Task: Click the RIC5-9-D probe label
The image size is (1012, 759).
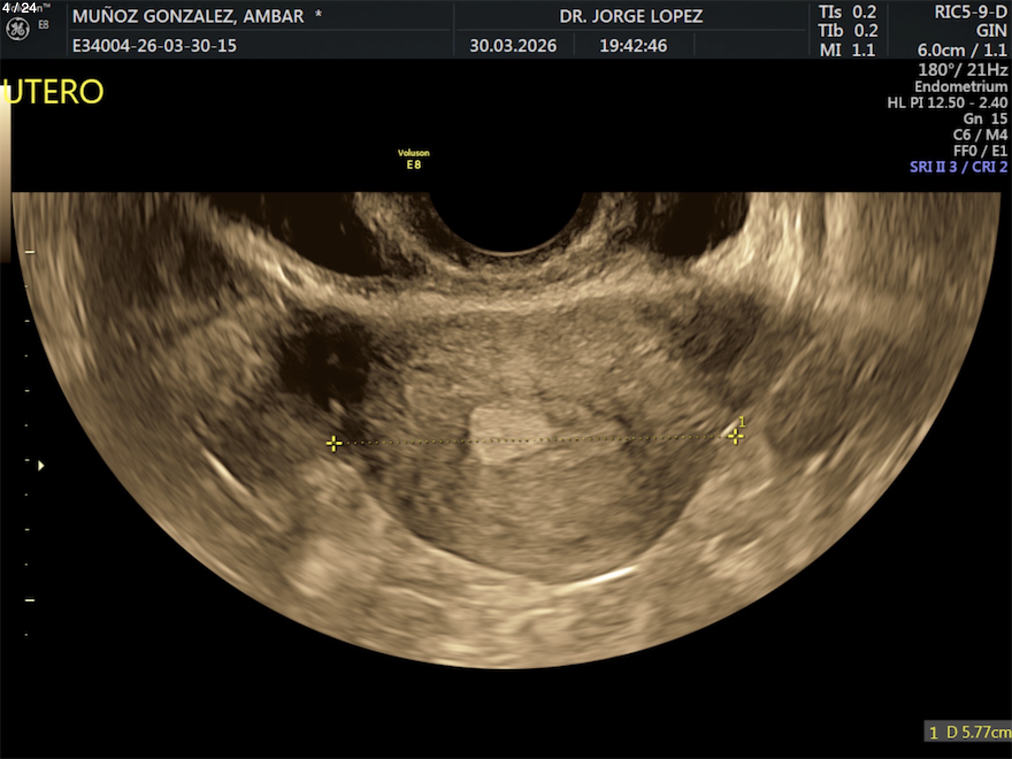Action: coord(970,13)
